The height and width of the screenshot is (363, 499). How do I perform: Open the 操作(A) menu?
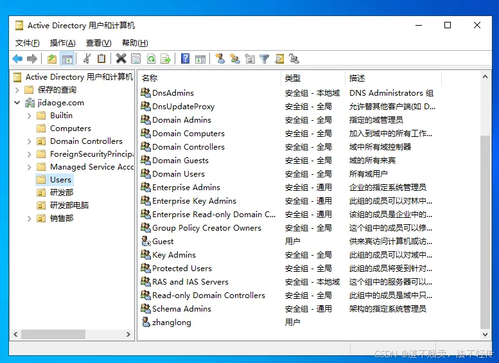click(x=63, y=42)
